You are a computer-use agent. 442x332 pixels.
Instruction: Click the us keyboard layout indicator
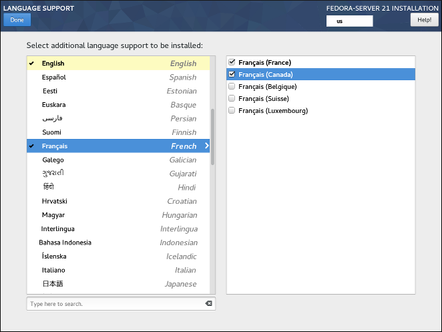(350, 21)
